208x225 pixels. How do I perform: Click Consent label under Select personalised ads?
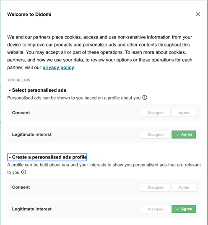click(21, 112)
